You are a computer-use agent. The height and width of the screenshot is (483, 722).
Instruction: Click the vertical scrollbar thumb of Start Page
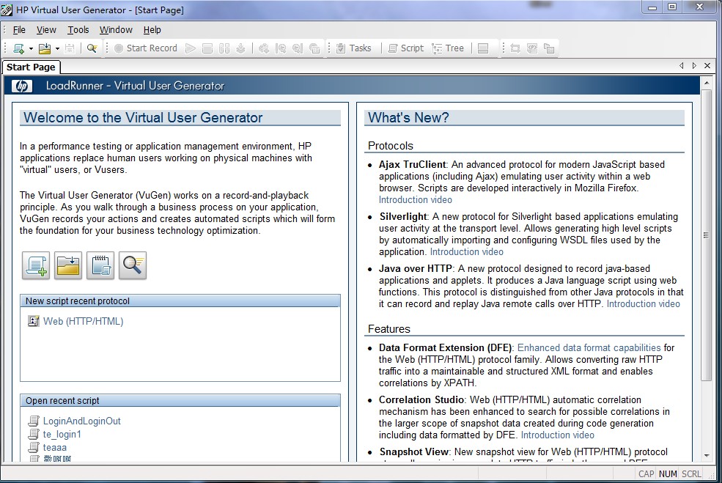707,235
